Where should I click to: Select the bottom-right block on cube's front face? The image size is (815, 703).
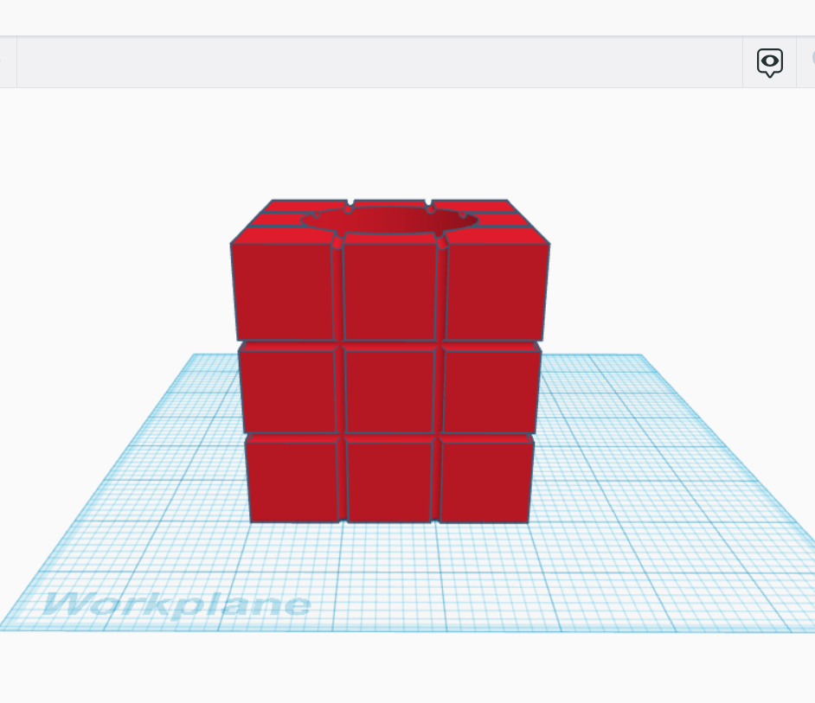[x=485, y=481]
